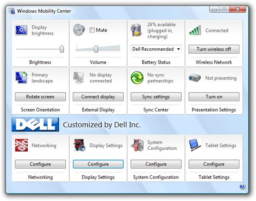This screenshot has height=201, width=256.
Task: Click the 'Battery Status' tile label
Action: pos(156,62)
